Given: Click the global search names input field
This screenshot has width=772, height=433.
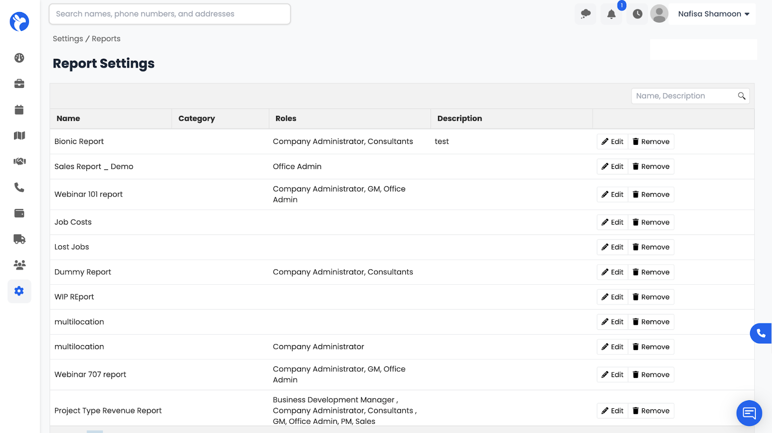Looking at the screenshot, I should click(x=169, y=14).
